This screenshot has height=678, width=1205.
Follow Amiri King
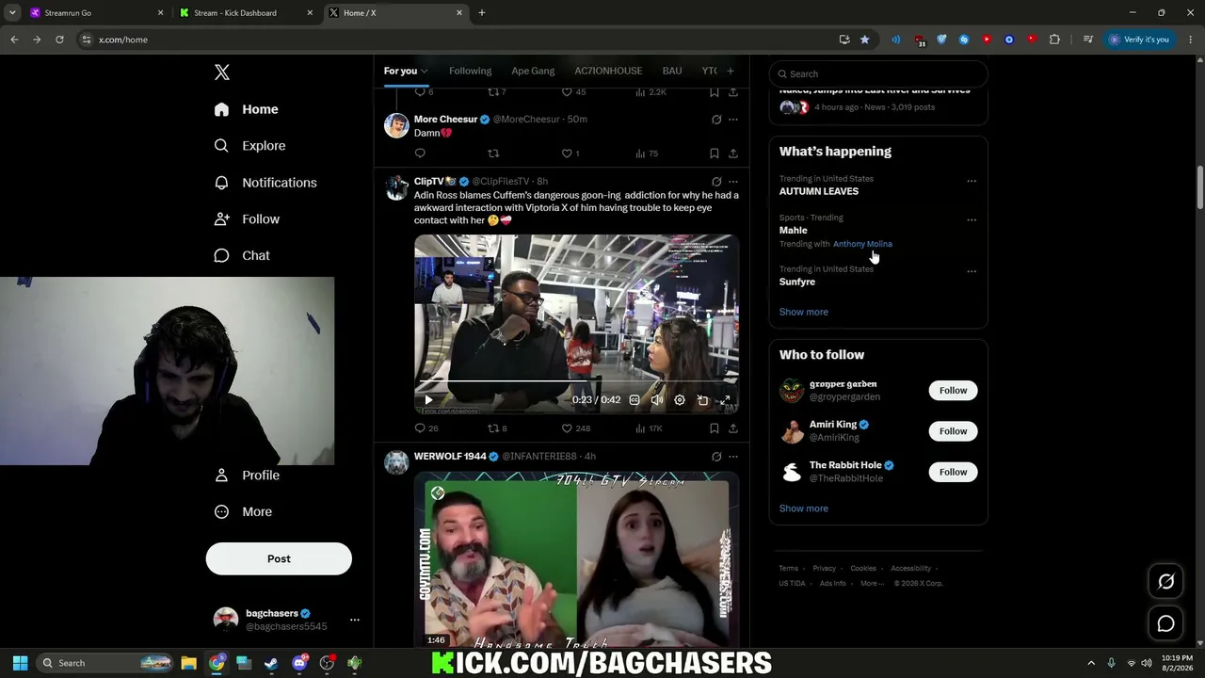click(953, 431)
